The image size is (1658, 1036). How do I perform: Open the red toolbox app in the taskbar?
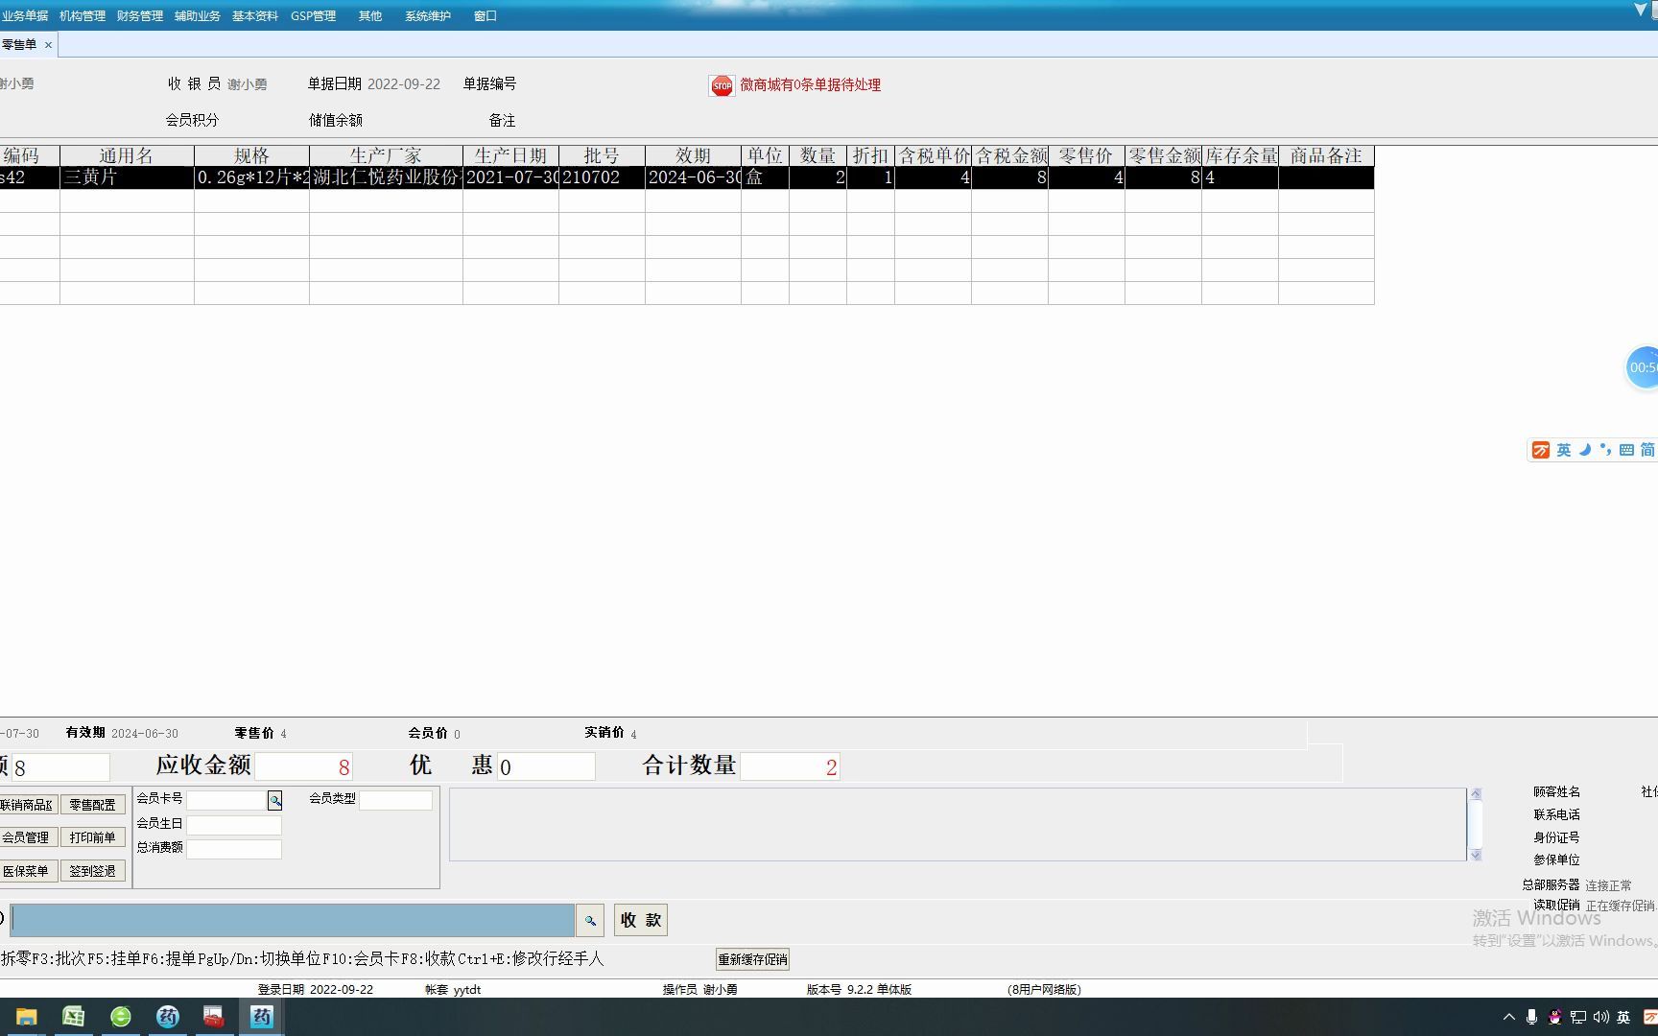(x=213, y=1017)
